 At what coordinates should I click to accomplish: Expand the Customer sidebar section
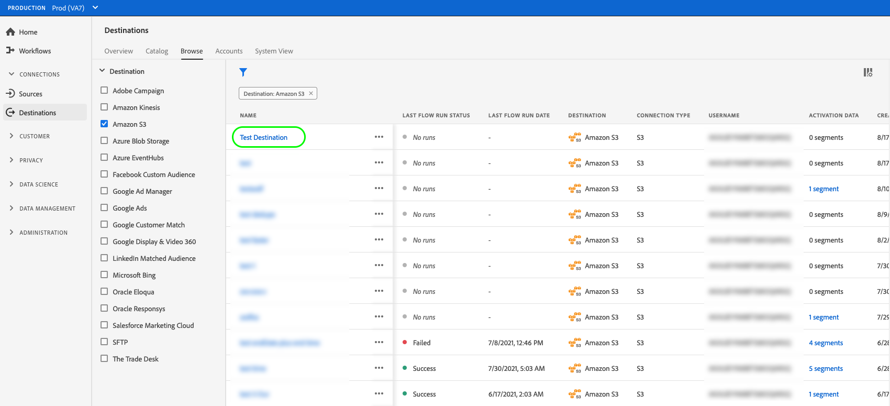[x=12, y=136]
